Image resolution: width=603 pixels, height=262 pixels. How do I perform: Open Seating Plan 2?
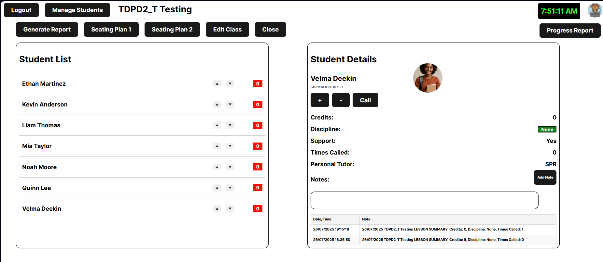172,30
